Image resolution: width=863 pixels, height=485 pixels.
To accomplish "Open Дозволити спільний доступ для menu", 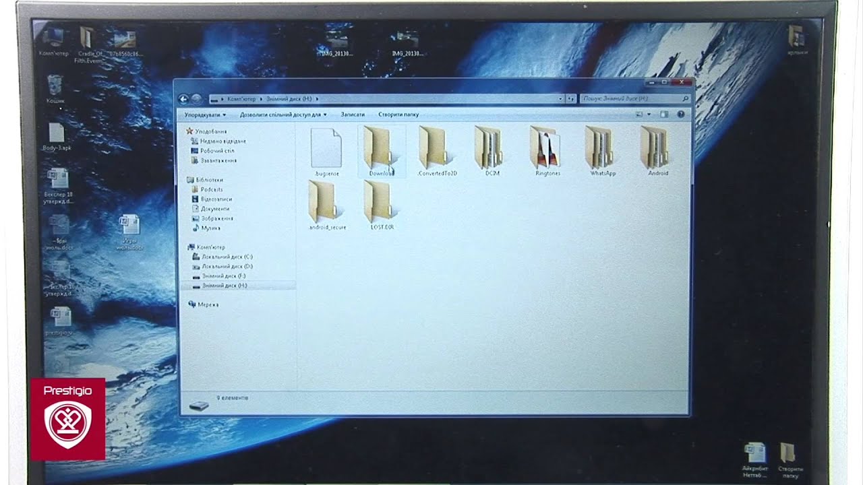I will click(283, 115).
